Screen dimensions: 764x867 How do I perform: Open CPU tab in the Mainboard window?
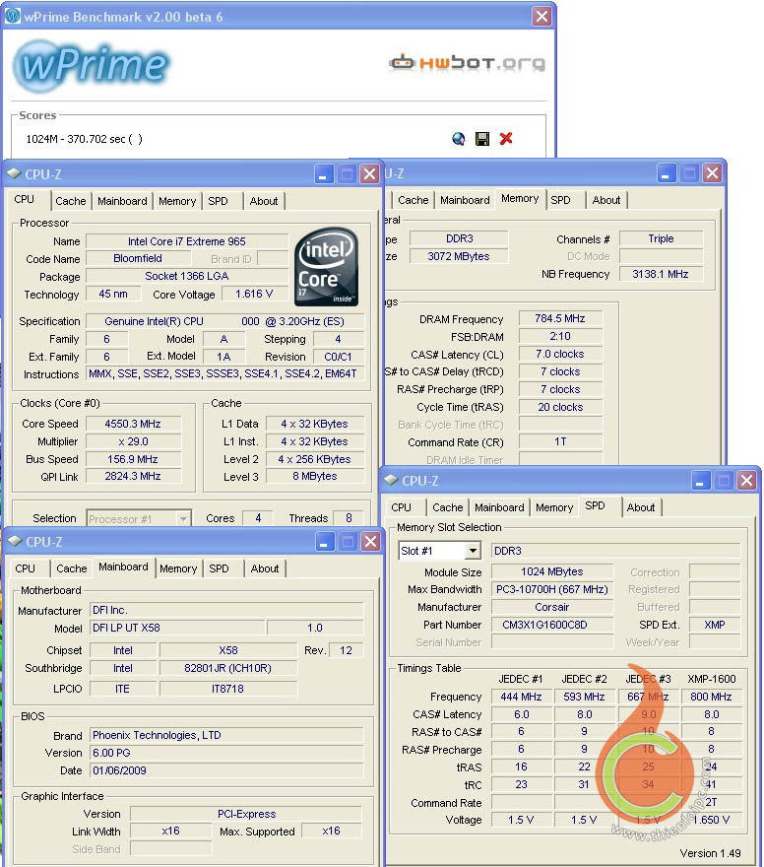pyautogui.click(x=26, y=569)
